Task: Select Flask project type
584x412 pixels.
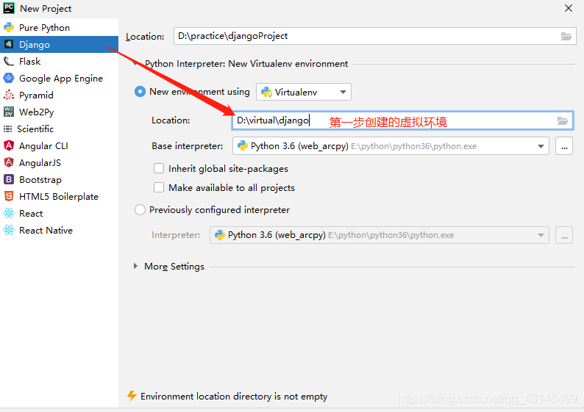Action: point(60,62)
